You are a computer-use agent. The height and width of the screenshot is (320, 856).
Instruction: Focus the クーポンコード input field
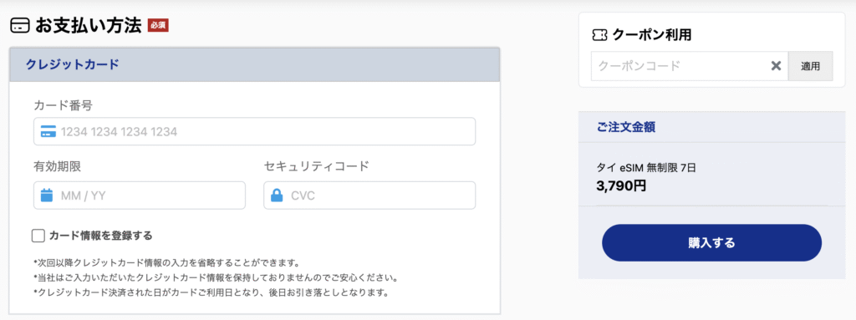pyautogui.click(x=690, y=66)
